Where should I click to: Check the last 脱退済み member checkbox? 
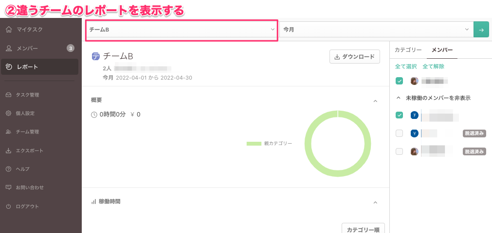399,151
